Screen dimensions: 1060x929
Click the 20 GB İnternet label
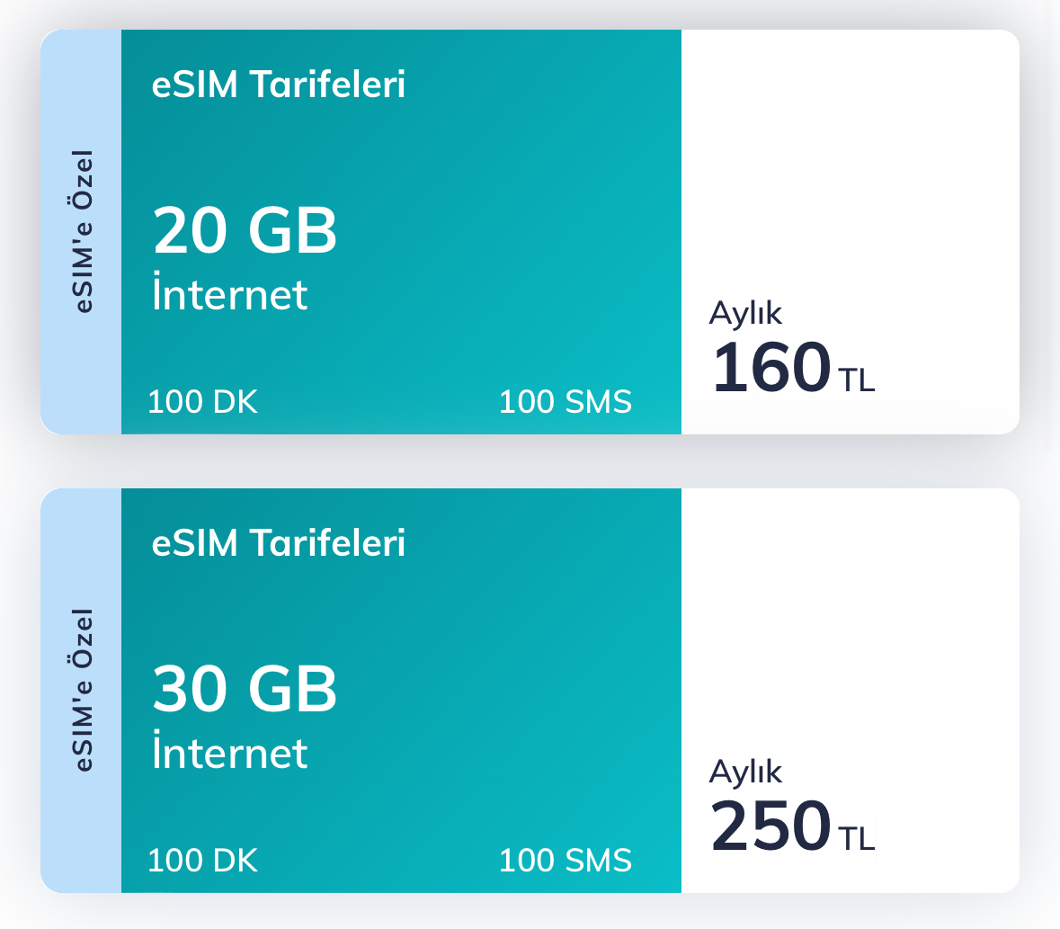click(244, 257)
